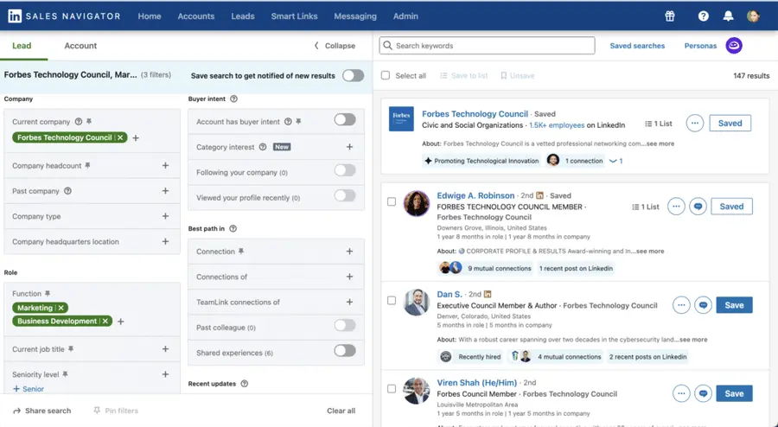Viewport: 778px width, 427px height.
Task: Toggle Viewed your profile recently switch
Action: (345, 195)
